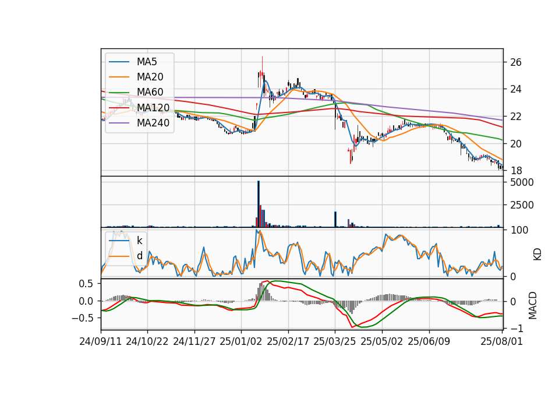559x402 pixels.
Task: Click the MACD left axis value 0.5
Action: pyautogui.click(x=86, y=284)
